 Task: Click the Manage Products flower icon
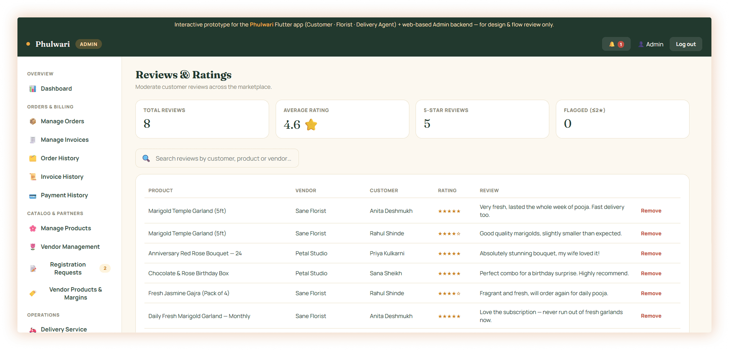pos(33,229)
